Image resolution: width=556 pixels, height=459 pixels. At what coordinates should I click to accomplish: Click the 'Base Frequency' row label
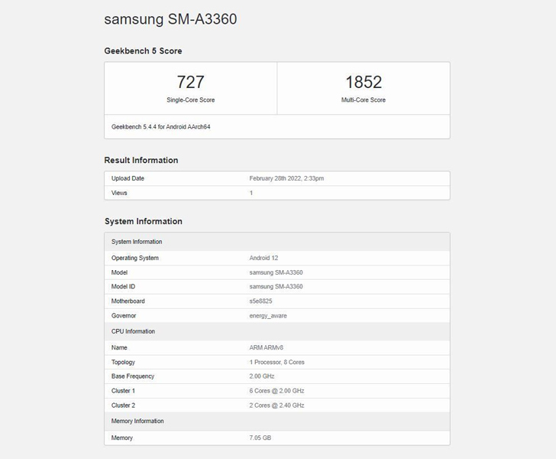[x=133, y=376]
